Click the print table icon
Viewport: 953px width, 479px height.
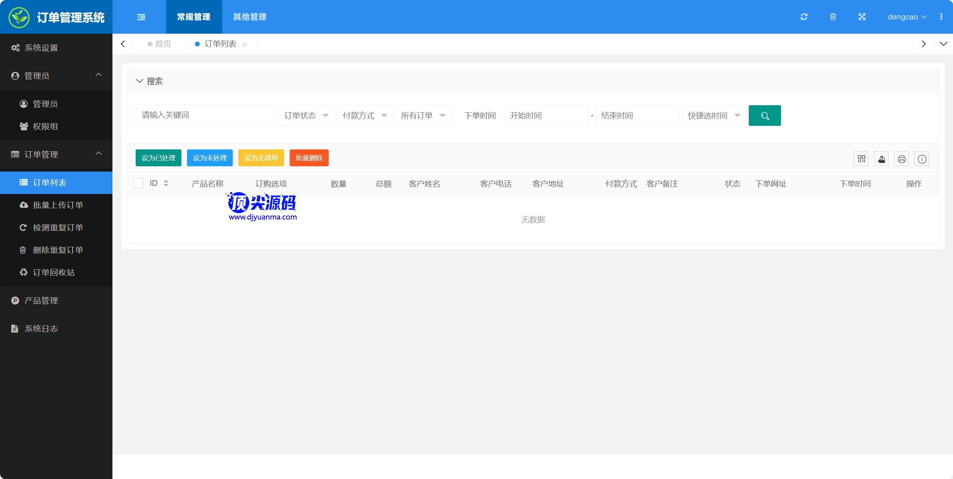pyautogui.click(x=902, y=159)
